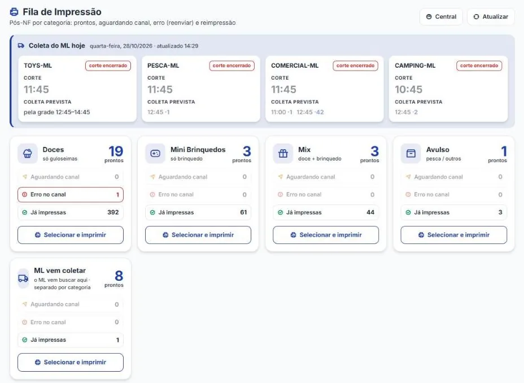Click the ML vem coletar truck icon
The height and width of the screenshot is (383, 524).
[23, 278]
